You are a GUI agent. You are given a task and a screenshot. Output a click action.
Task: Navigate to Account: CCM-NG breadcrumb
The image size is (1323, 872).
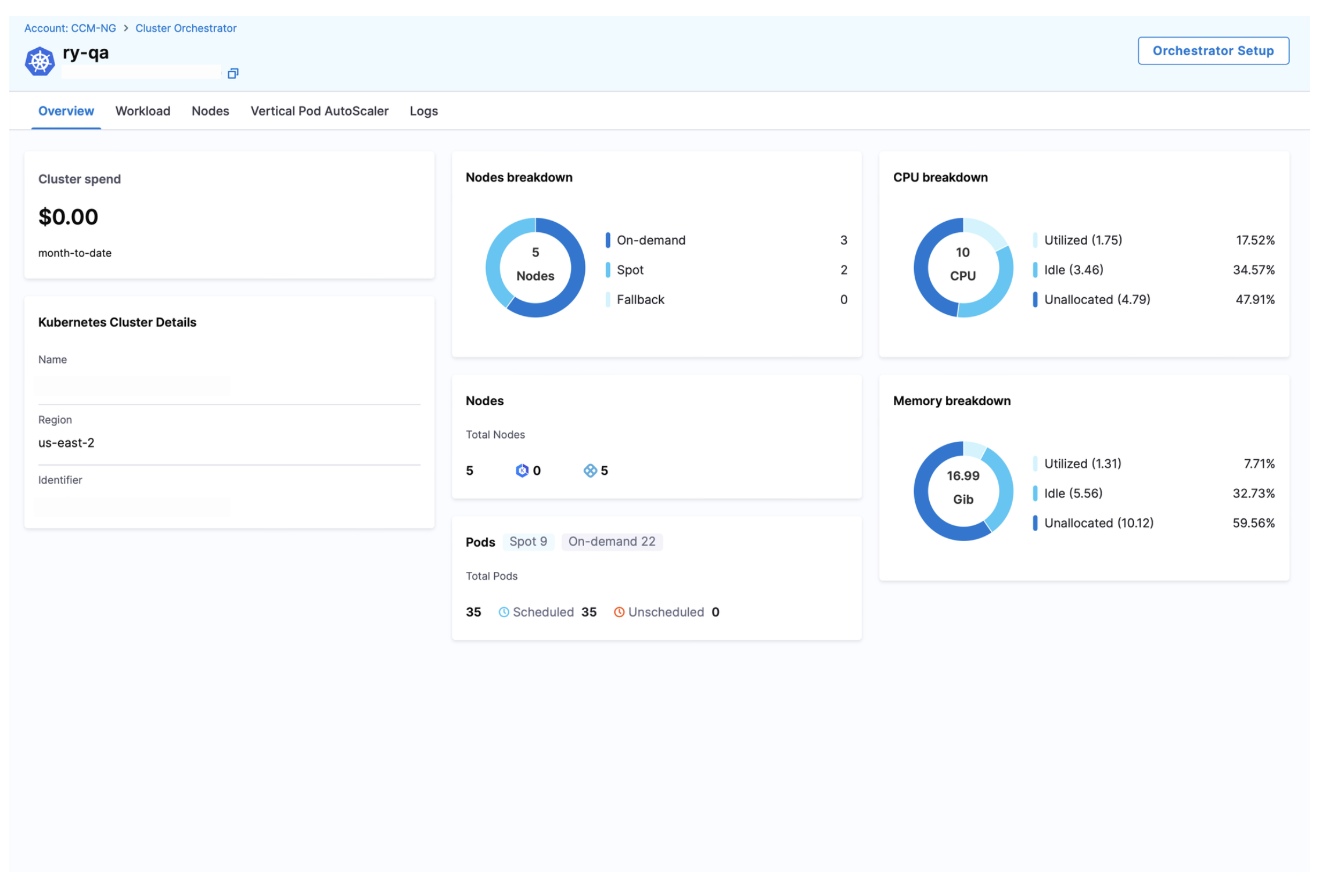70,28
